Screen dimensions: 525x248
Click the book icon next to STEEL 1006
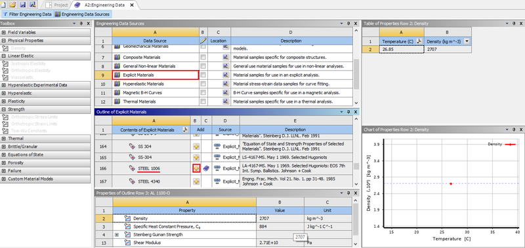tap(206, 169)
